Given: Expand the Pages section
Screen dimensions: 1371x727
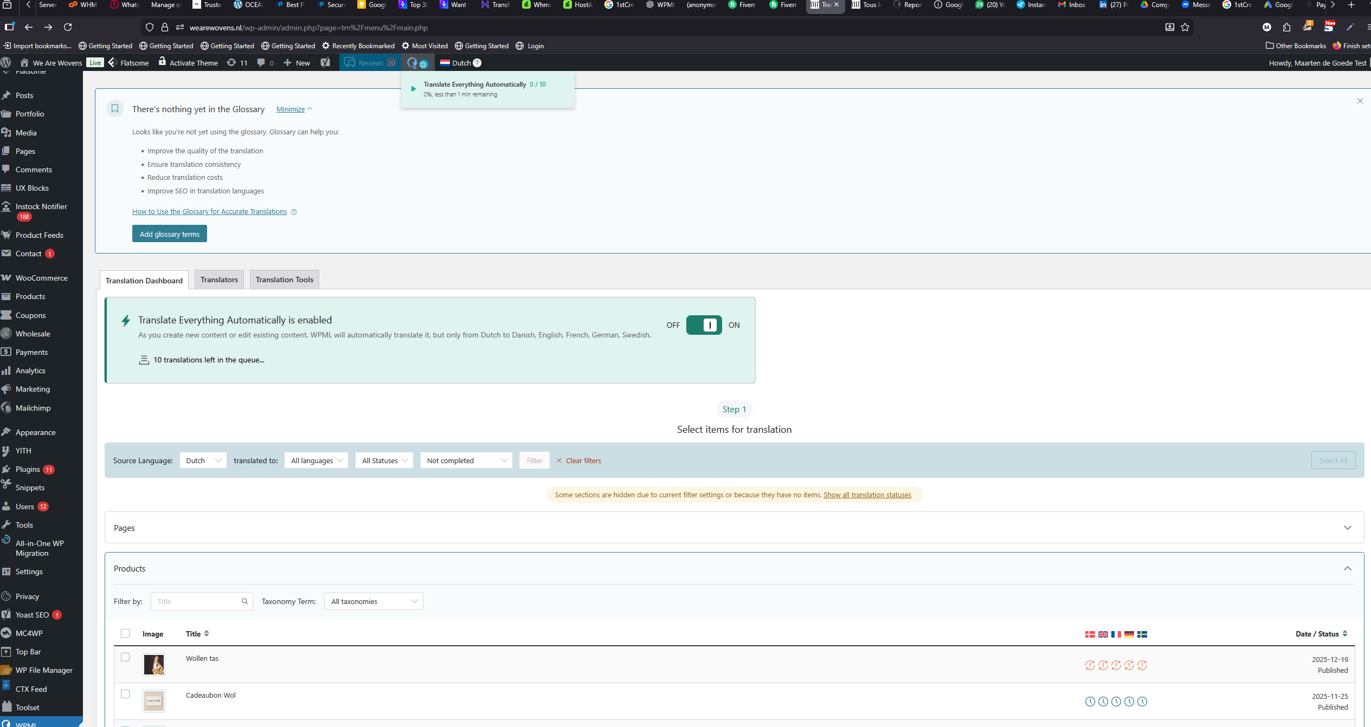Looking at the screenshot, I should pyautogui.click(x=1347, y=528).
